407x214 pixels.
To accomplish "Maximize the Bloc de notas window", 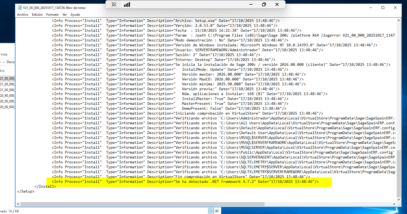I will [x=383, y=8].
